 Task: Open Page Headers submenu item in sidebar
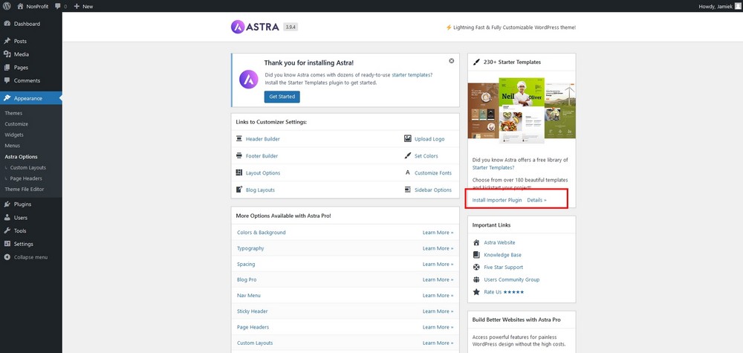[x=26, y=178]
